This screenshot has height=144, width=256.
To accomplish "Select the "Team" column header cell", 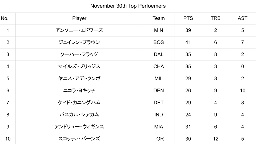I will tap(158, 18).
